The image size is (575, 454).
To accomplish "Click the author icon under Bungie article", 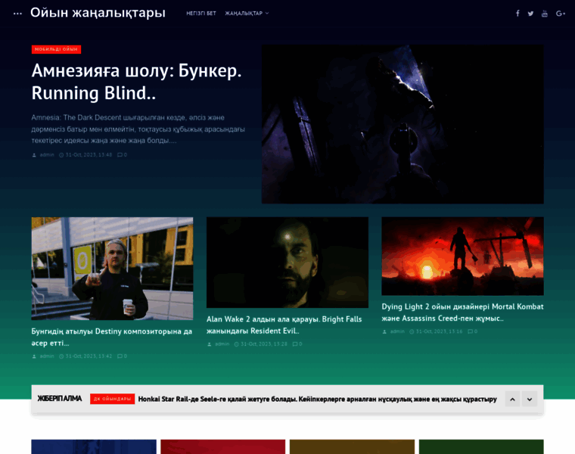I will click(x=34, y=356).
